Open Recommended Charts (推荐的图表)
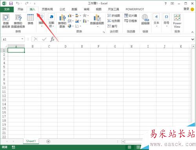This screenshot has height=150, width=196. [62, 21]
